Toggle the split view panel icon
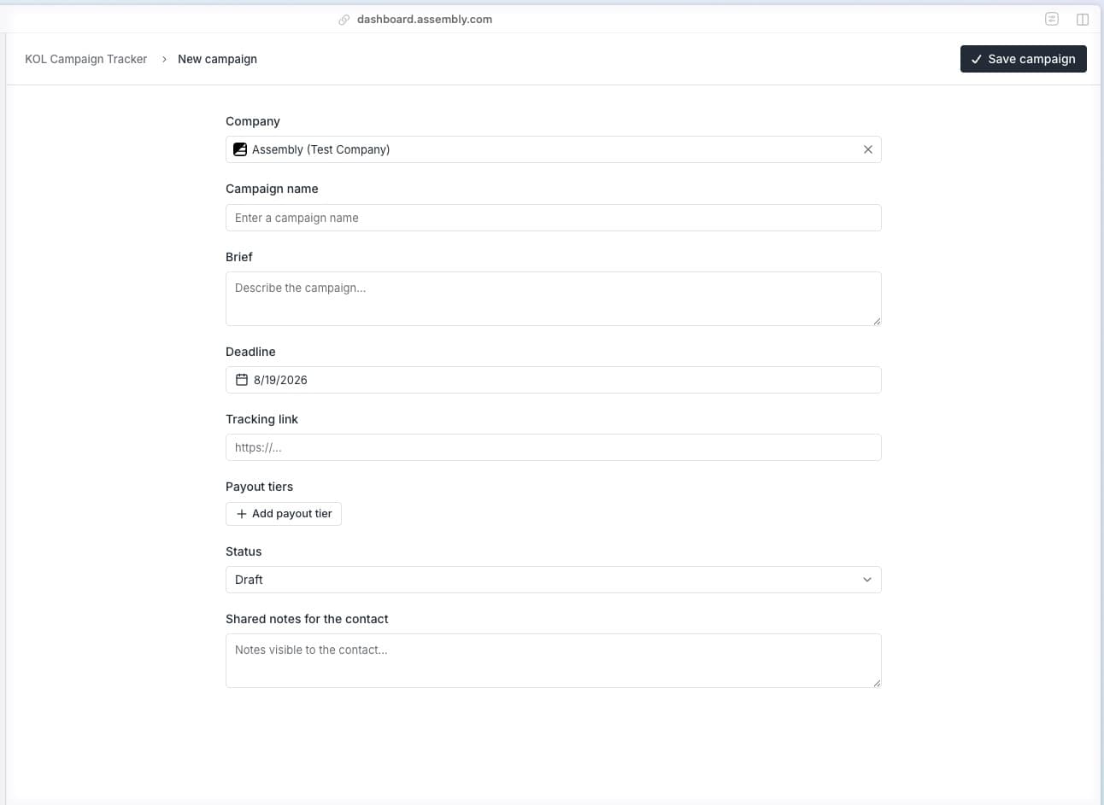This screenshot has width=1104, height=805. 1082,19
